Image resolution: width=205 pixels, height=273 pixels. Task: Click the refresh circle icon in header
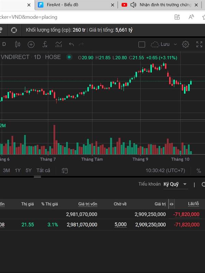14,30
